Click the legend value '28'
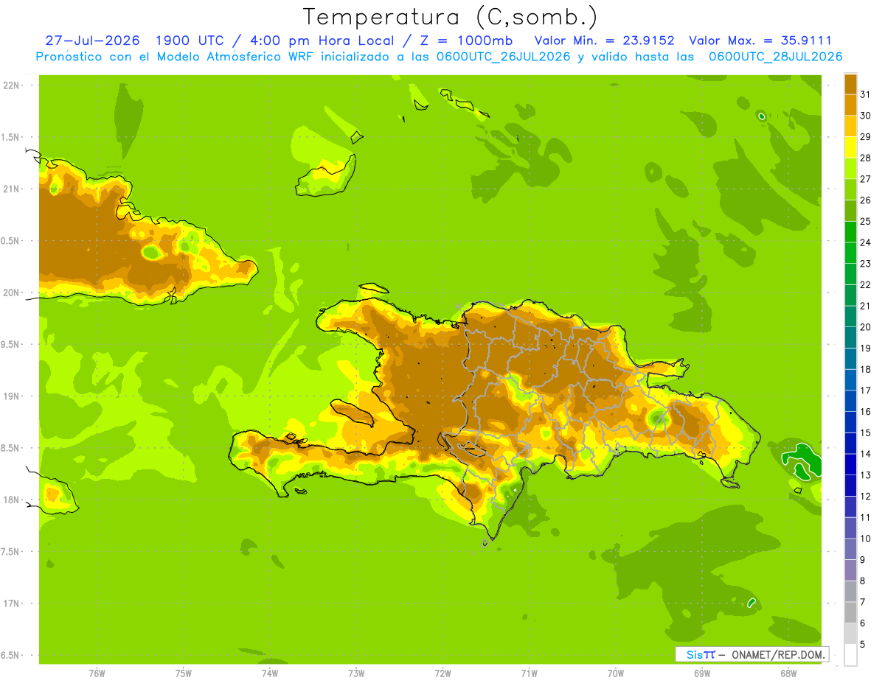This screenshot has width=885, height=683. pyautogui.click(x=865, y=158)
